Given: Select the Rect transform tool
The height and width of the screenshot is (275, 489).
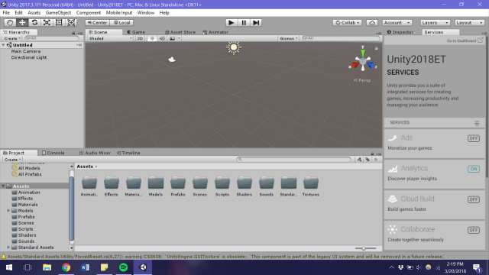Looking at the screenshot, I should click(59, 23).
